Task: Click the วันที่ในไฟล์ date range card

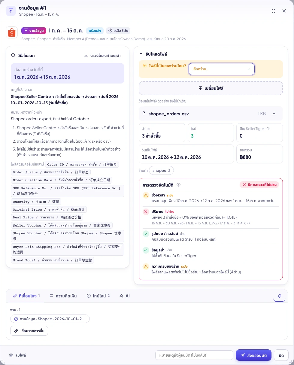Action: coord(186,154)
